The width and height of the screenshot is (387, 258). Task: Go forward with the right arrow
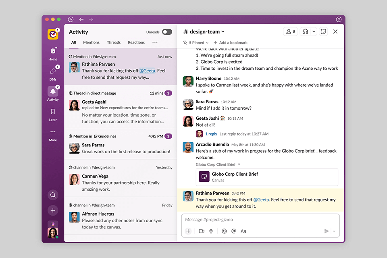[x=91, y=19]
